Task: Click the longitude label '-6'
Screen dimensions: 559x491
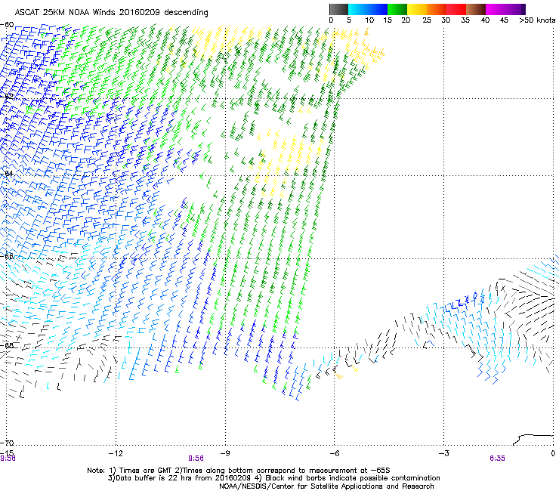Action: pos(334,453)
